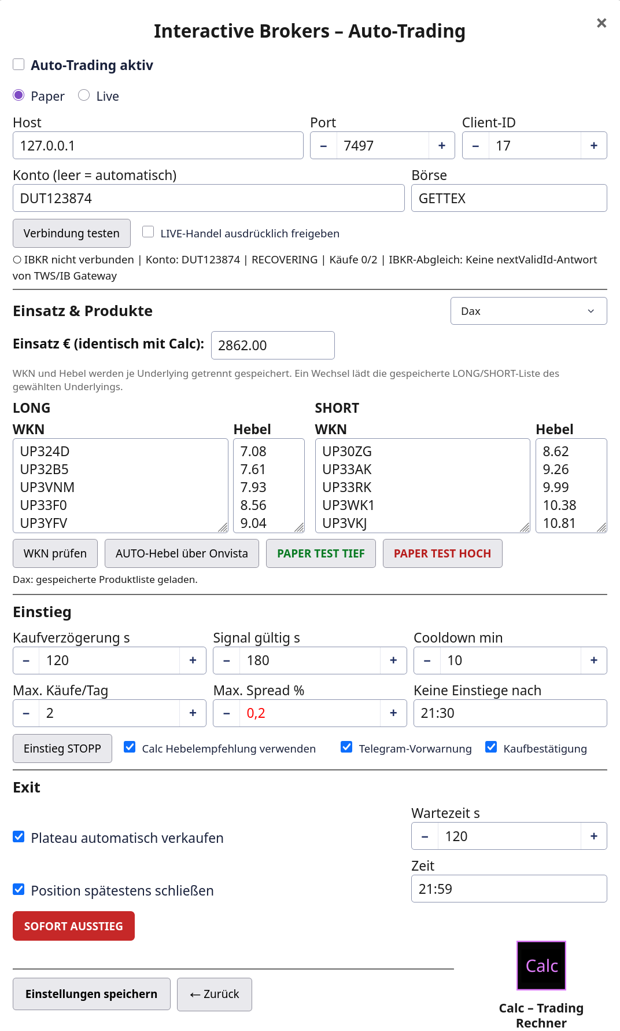This screenshot has height=1031, width=620.
Task: Increase the Port value with plus
Action: [x=442, y=145]
